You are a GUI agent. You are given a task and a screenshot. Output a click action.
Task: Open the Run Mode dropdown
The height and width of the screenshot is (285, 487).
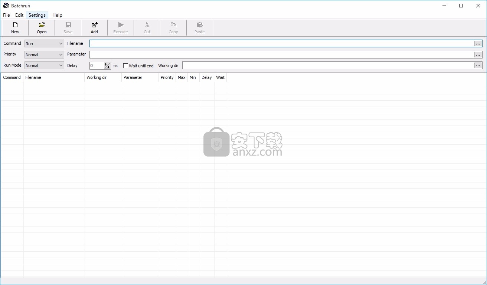pyautogui.click(x=44, y=66)
